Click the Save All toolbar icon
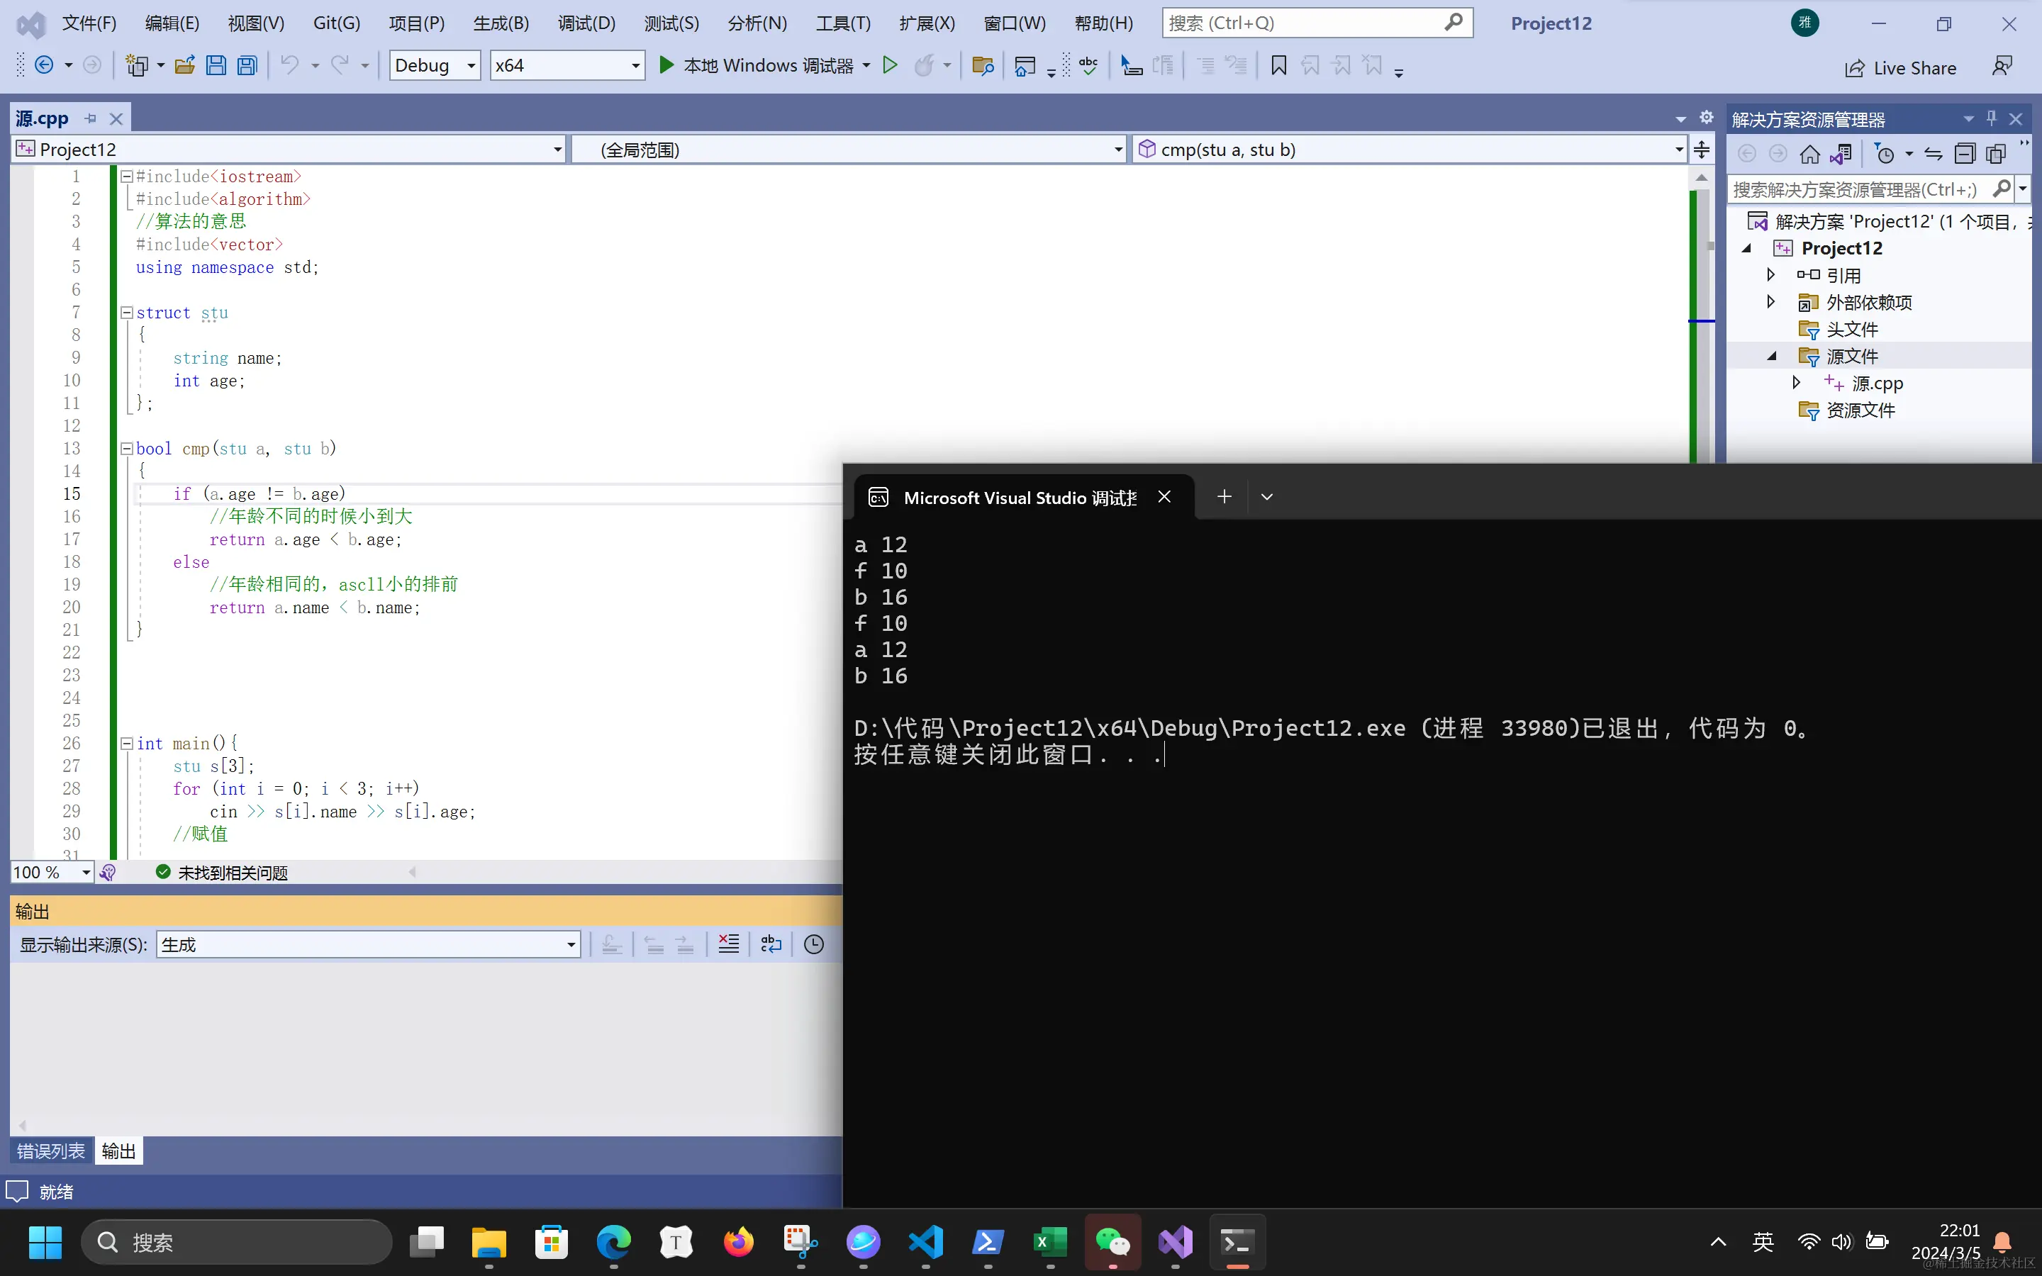The image size is (2042, 1276). 247,65
